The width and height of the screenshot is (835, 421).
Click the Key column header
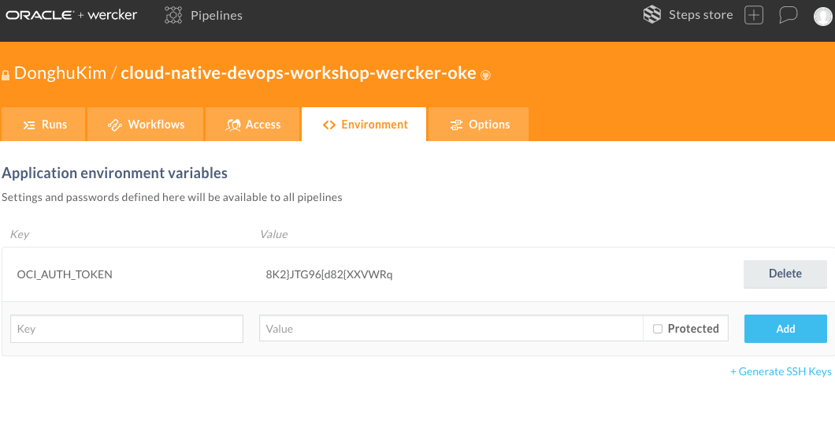(20, 234)
